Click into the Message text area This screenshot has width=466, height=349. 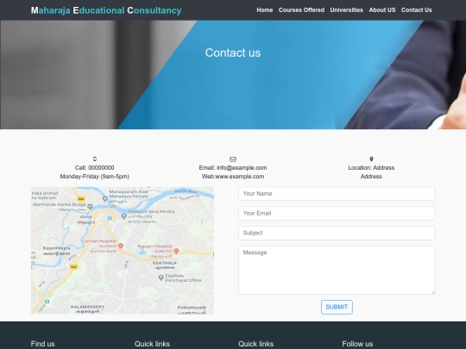[337, 270]
